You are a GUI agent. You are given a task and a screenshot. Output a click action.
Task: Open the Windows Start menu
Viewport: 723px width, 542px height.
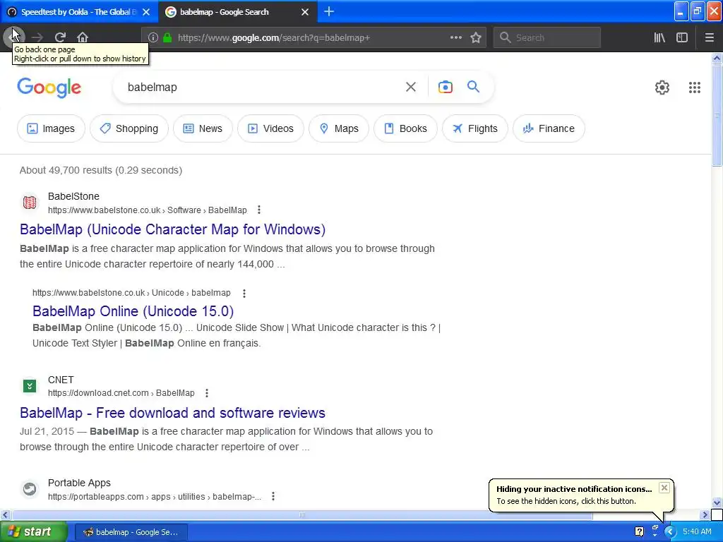(x=33, y=532)
